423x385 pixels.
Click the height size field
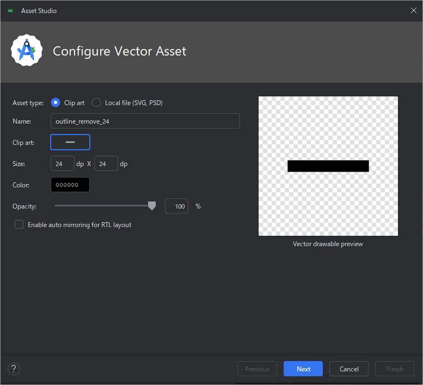pyautogui.click(x=106, y=163)
